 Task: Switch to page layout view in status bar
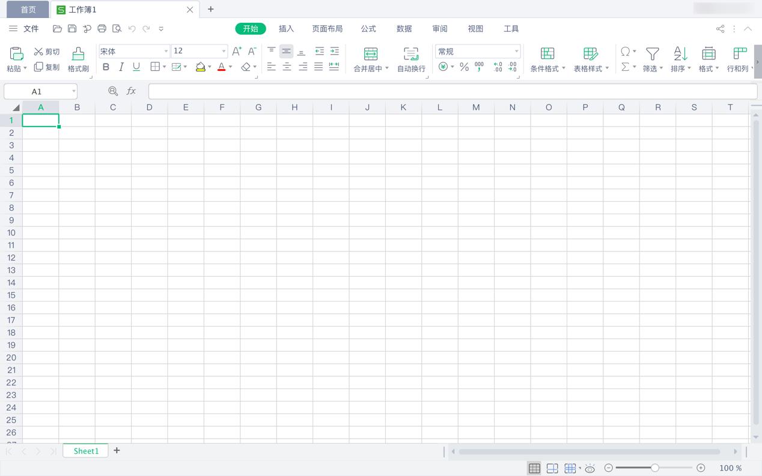552,468
